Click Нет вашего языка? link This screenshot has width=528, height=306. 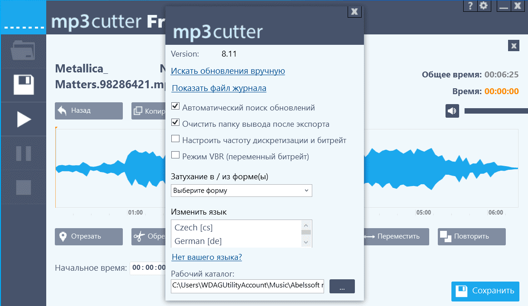click(207, 257)
